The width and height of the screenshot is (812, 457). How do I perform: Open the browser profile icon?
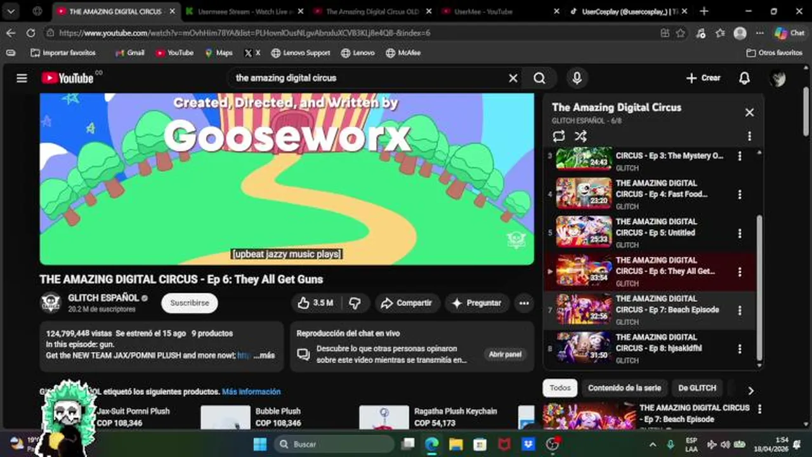point(740,33)
